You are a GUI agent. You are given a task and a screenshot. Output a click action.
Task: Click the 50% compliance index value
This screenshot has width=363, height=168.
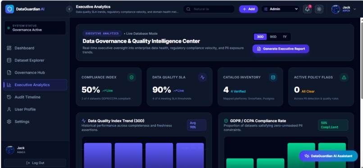pyautogui.click(x=91, y=89)
